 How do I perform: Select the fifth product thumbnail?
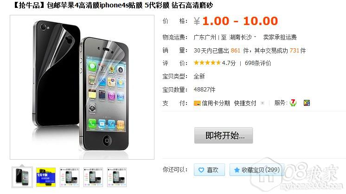117,177
